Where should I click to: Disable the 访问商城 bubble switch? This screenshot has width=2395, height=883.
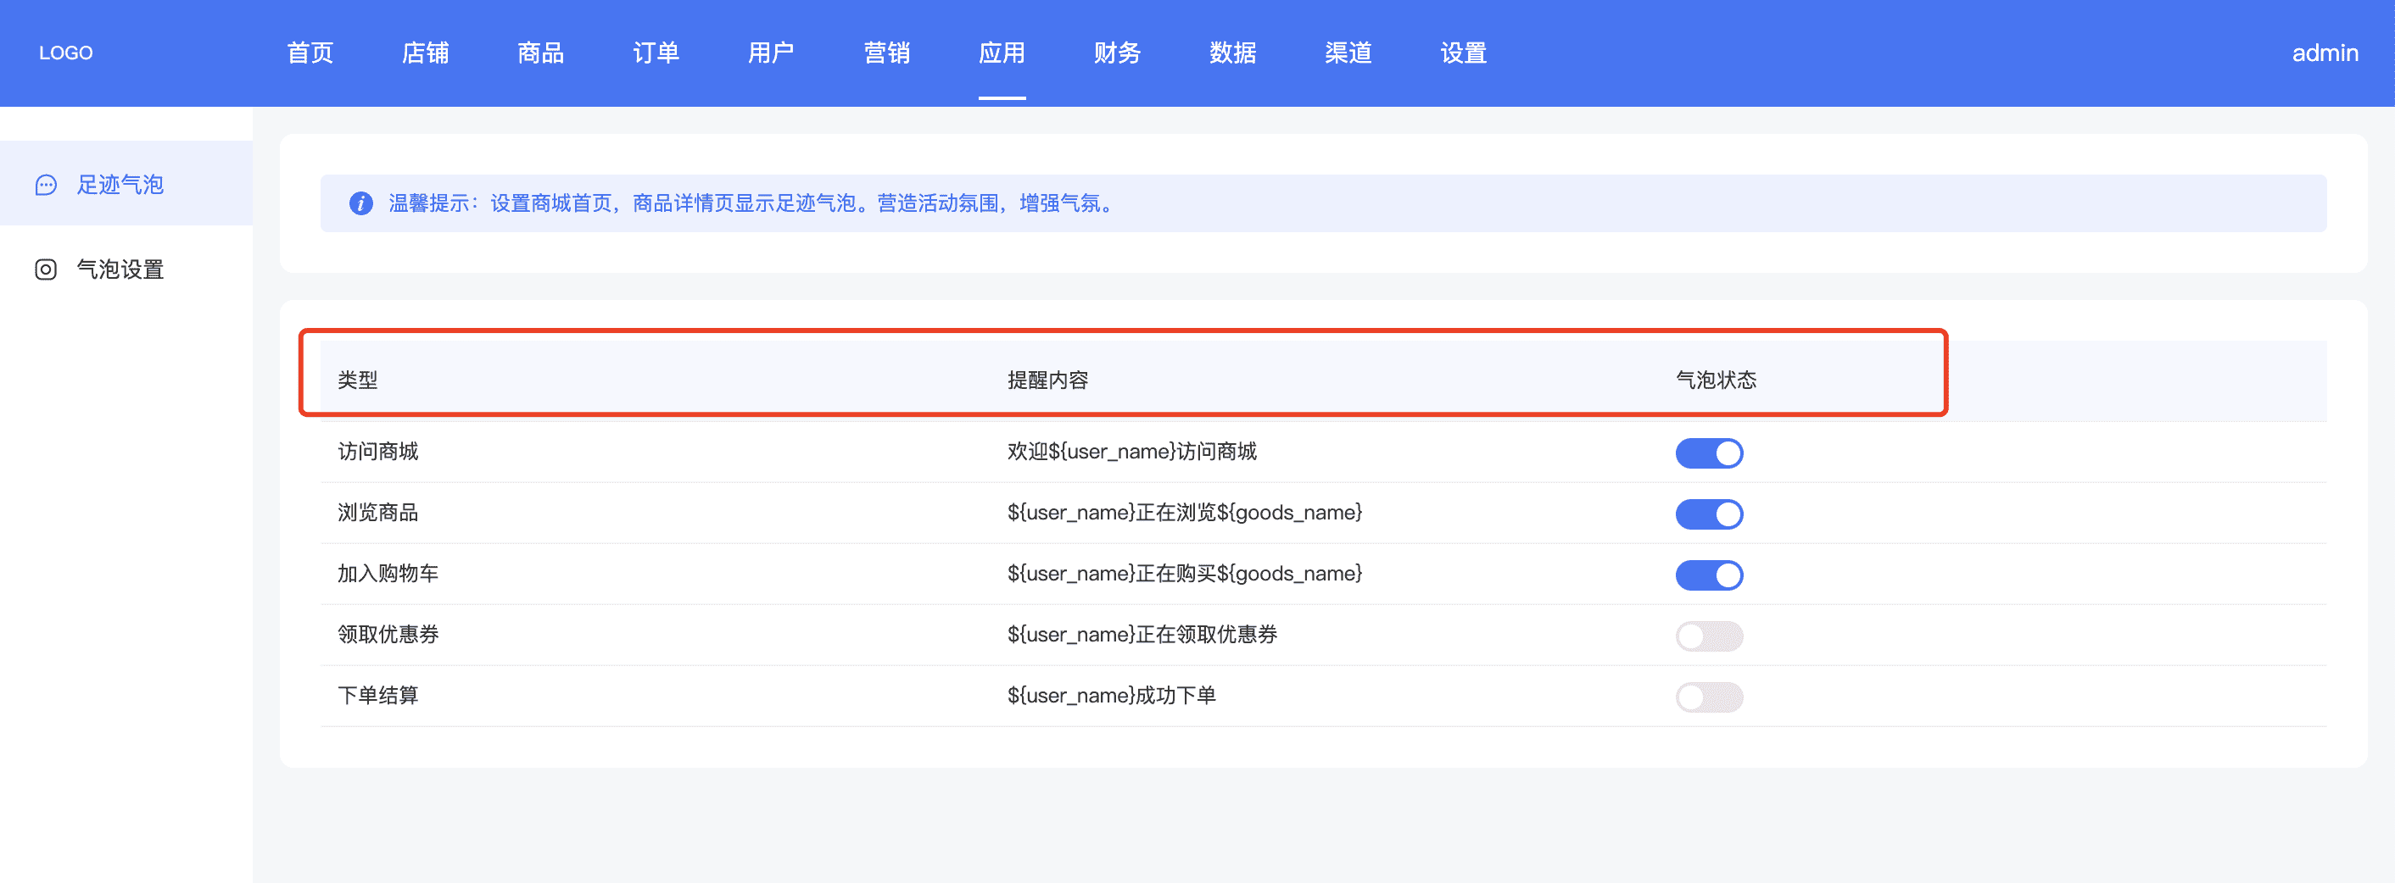coord(1709,453)
